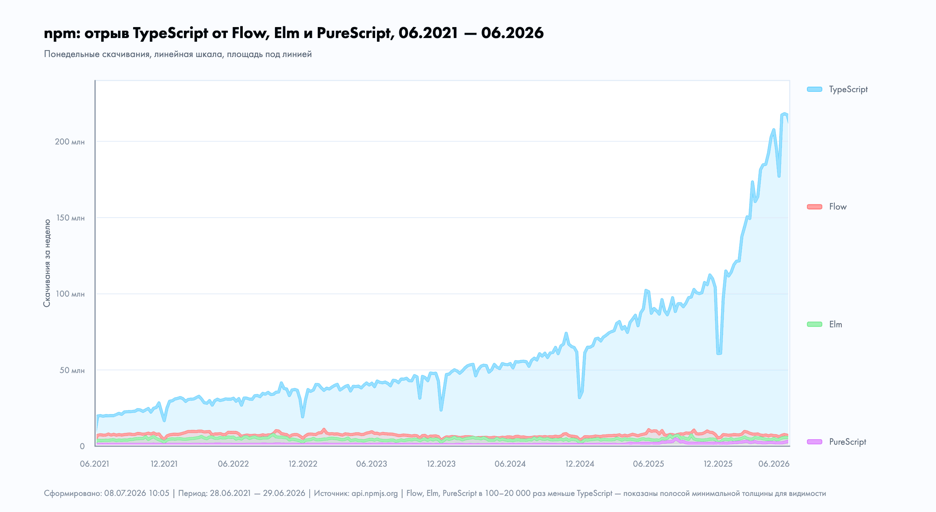This screenshot has width=936, height=512.
Task: Click the footer source 'api.npmjs.org'
Action: (374, 493)
